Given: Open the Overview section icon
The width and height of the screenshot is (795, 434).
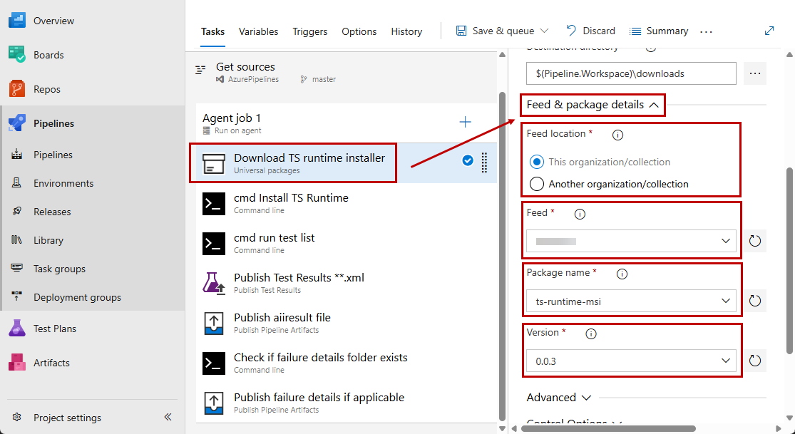Looking at the screenshot, I should click(x=16, y=21).
